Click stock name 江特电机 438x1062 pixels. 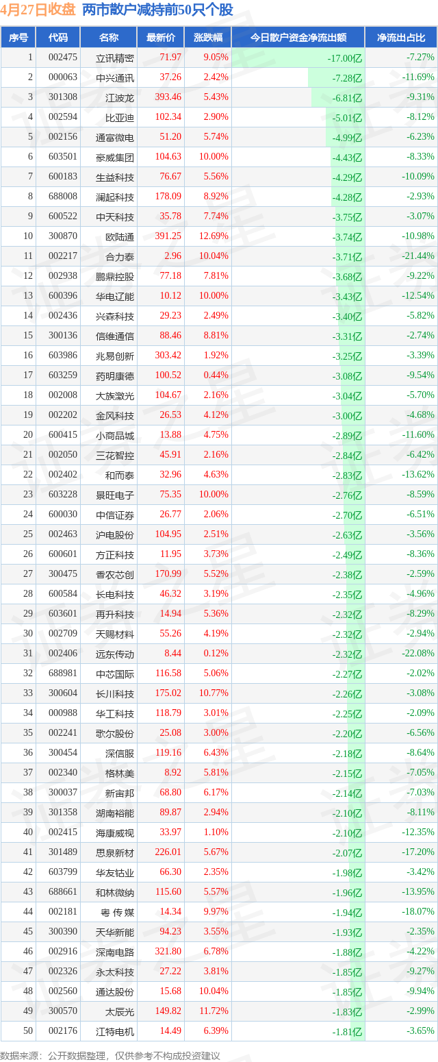coord(115,1031)
